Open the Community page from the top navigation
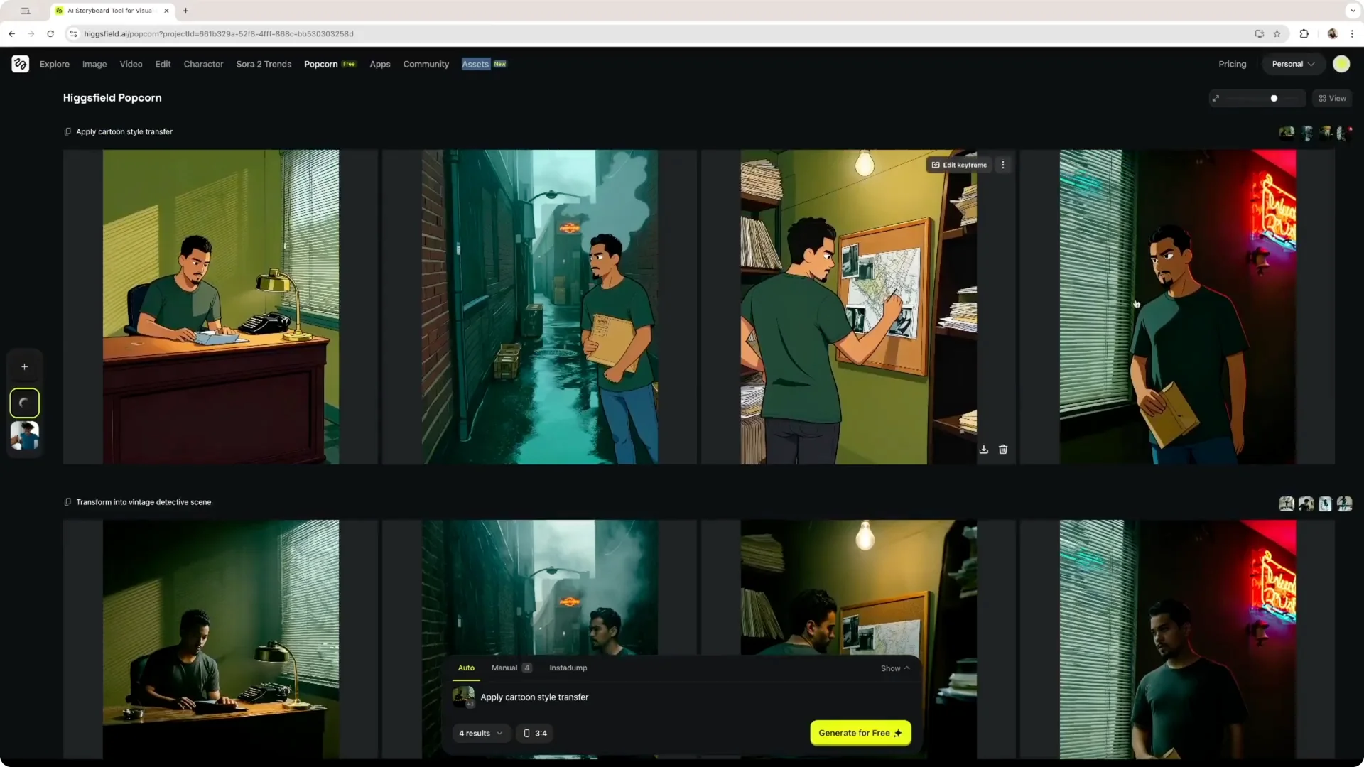 click(x=426, y=64)
